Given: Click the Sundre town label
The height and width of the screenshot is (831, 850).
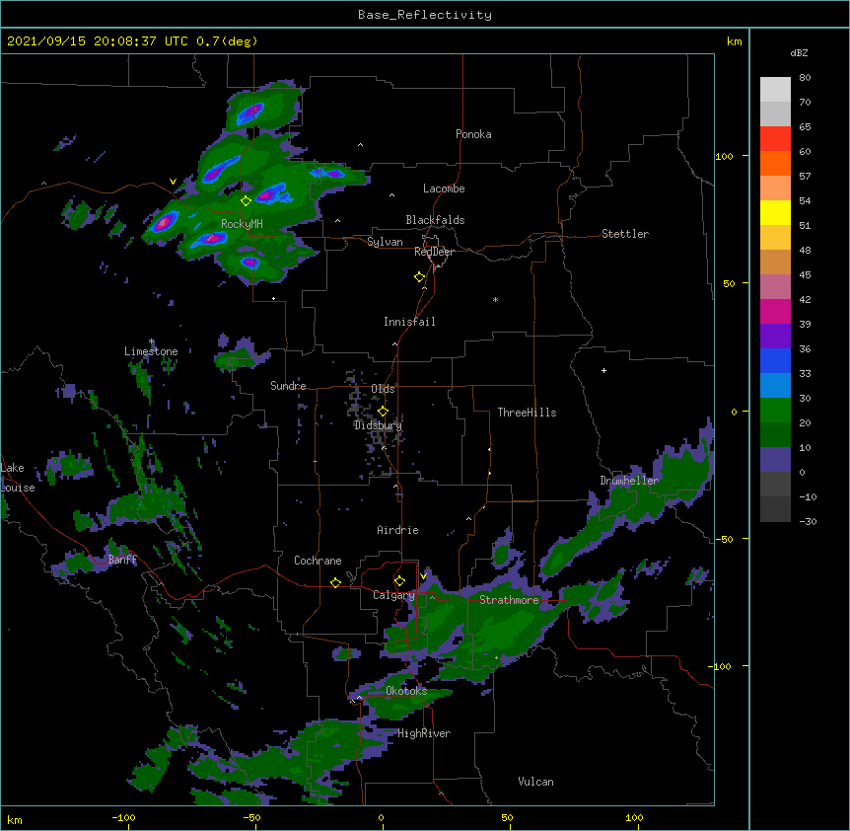Looking at the screenshot, I should click(x=288, y=386).
